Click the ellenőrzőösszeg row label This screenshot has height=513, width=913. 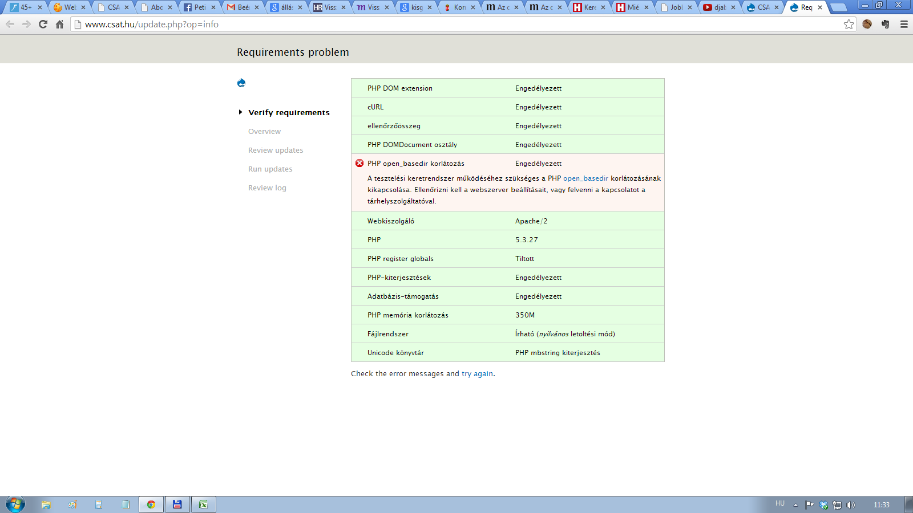click(394, 126)
